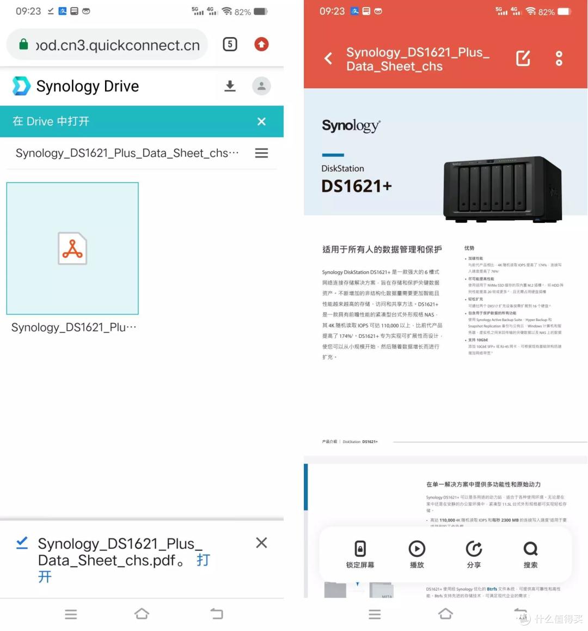Tap the battery indicator in the left status bar
588x631 pixels.
coord(261,11)
